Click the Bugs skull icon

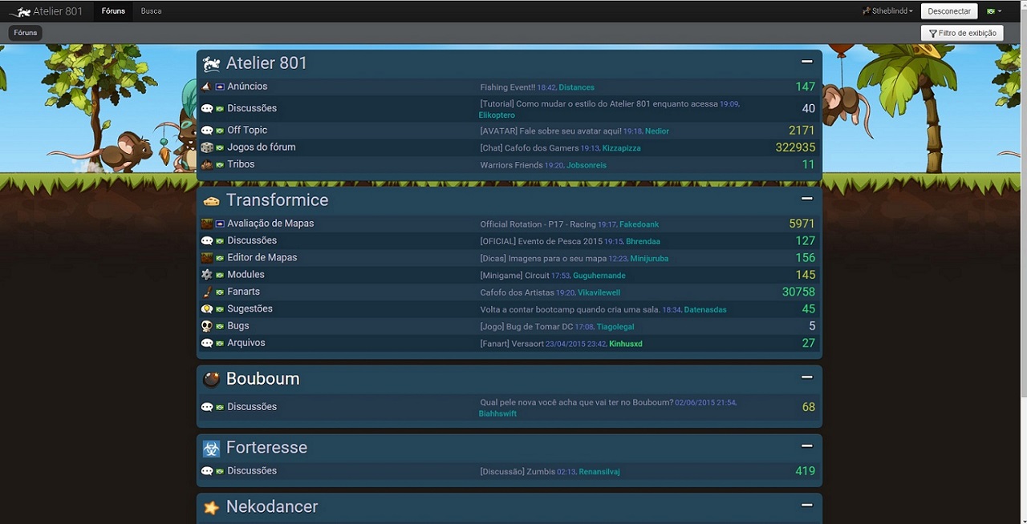point(206,326)
